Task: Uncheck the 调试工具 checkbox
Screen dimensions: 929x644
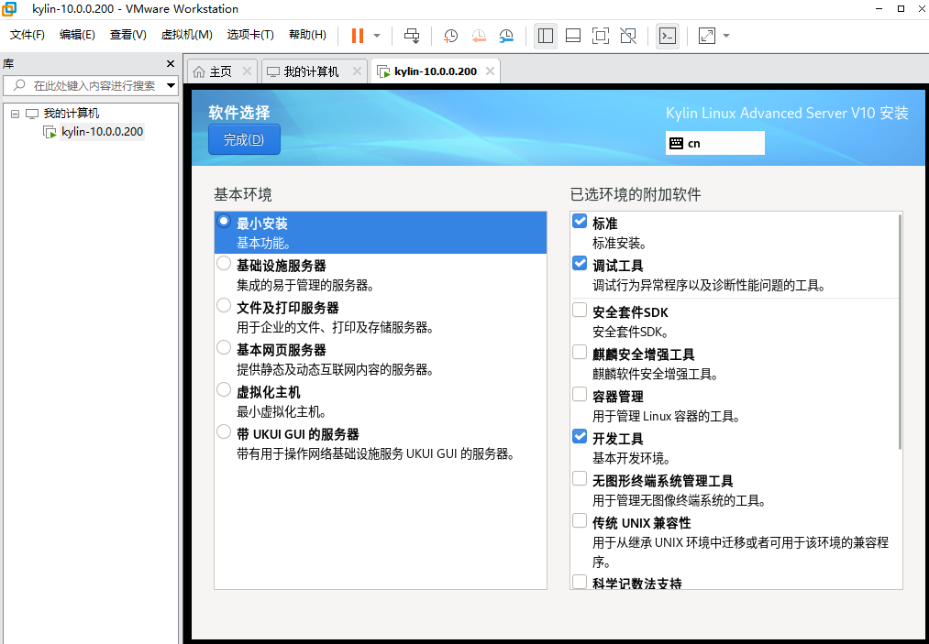Action: pos(580,264)
